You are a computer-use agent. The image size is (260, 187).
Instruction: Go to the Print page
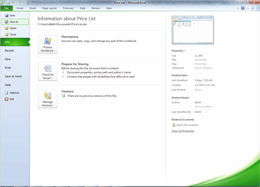pos(7,67)
